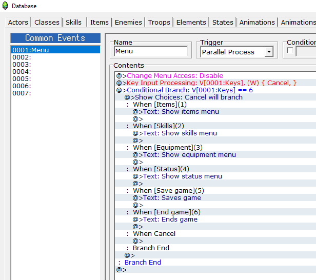Select the When [Skills](2) line
Viewport: 316px width, 280px height.
tap(215, 126)
